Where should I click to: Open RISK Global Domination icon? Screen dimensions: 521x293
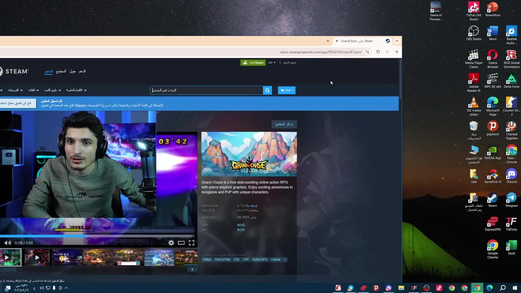click(512, 59)
